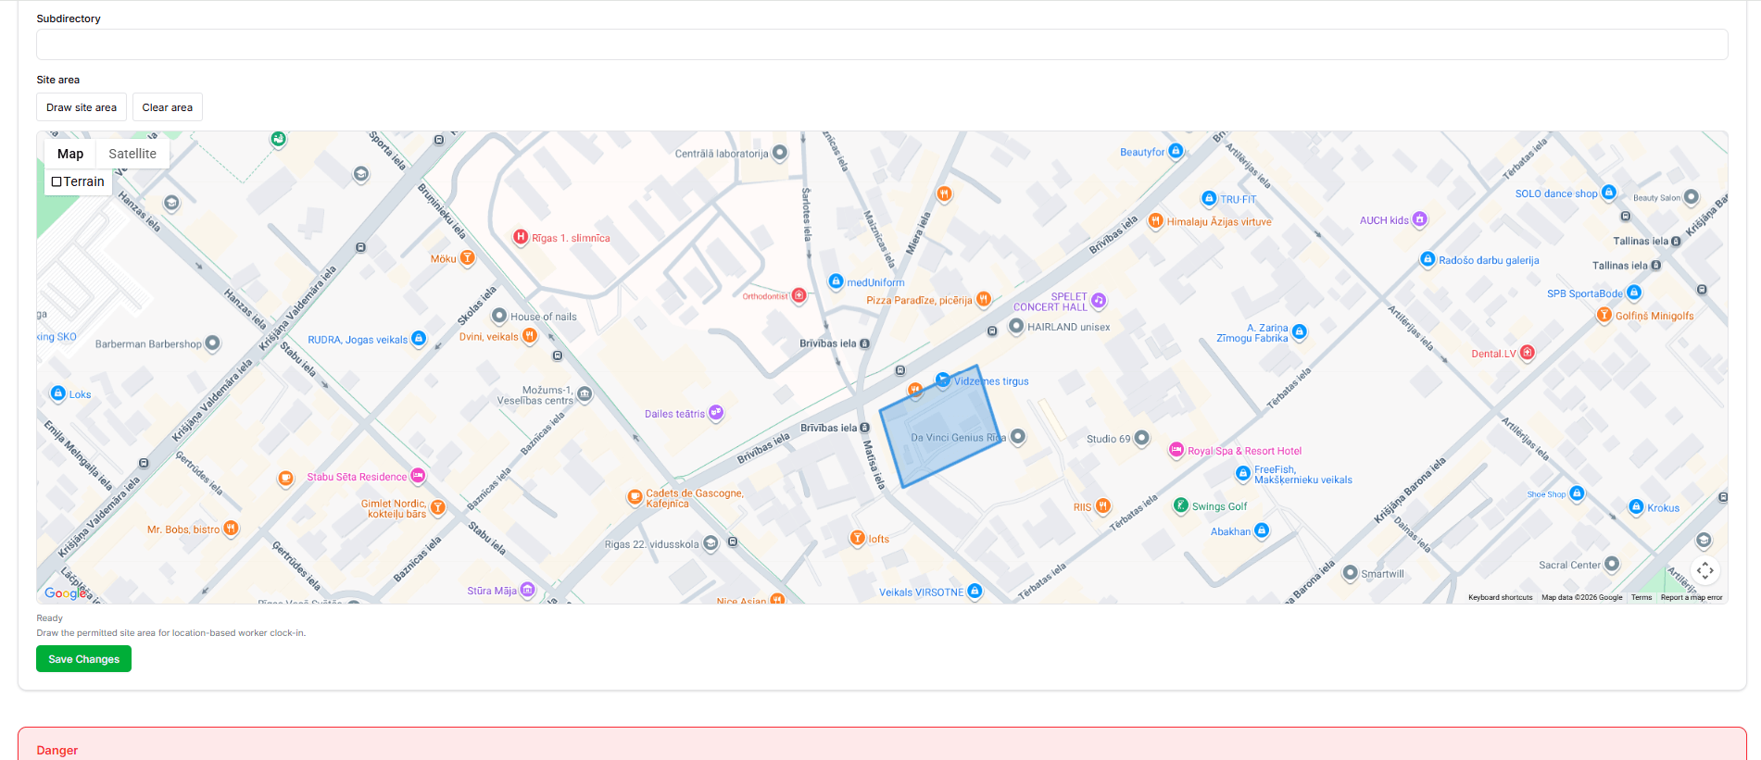The width and height of the screenshot is (1761, 760).
Task: Click the House of nails marker
Action: click(499, 316)
